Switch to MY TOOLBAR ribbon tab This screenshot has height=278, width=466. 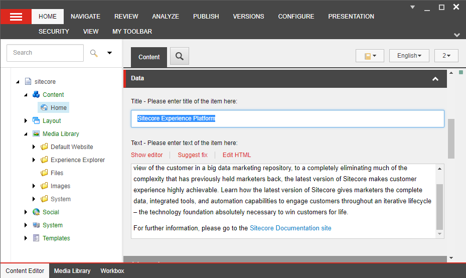132,32
